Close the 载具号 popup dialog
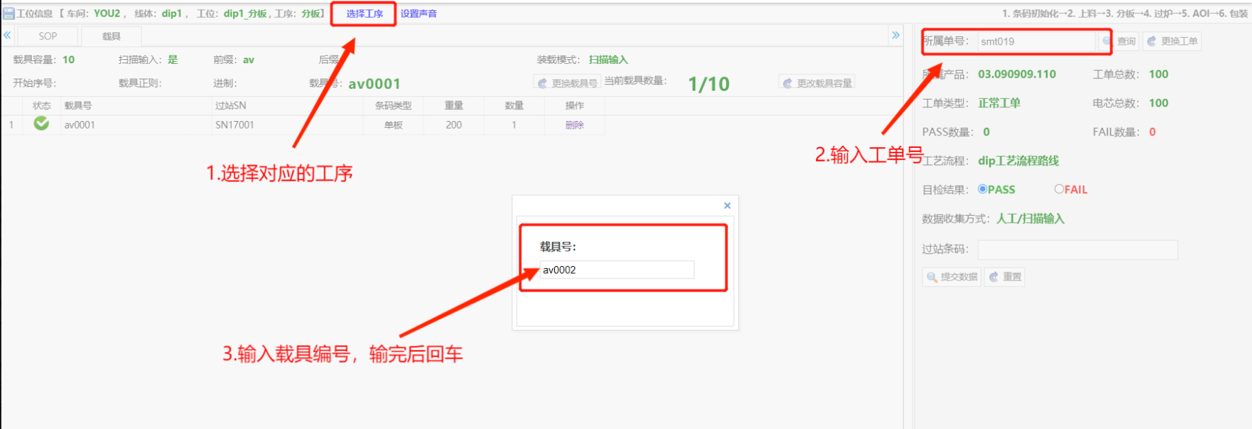 pyautogui.click(x=727, y=206)
